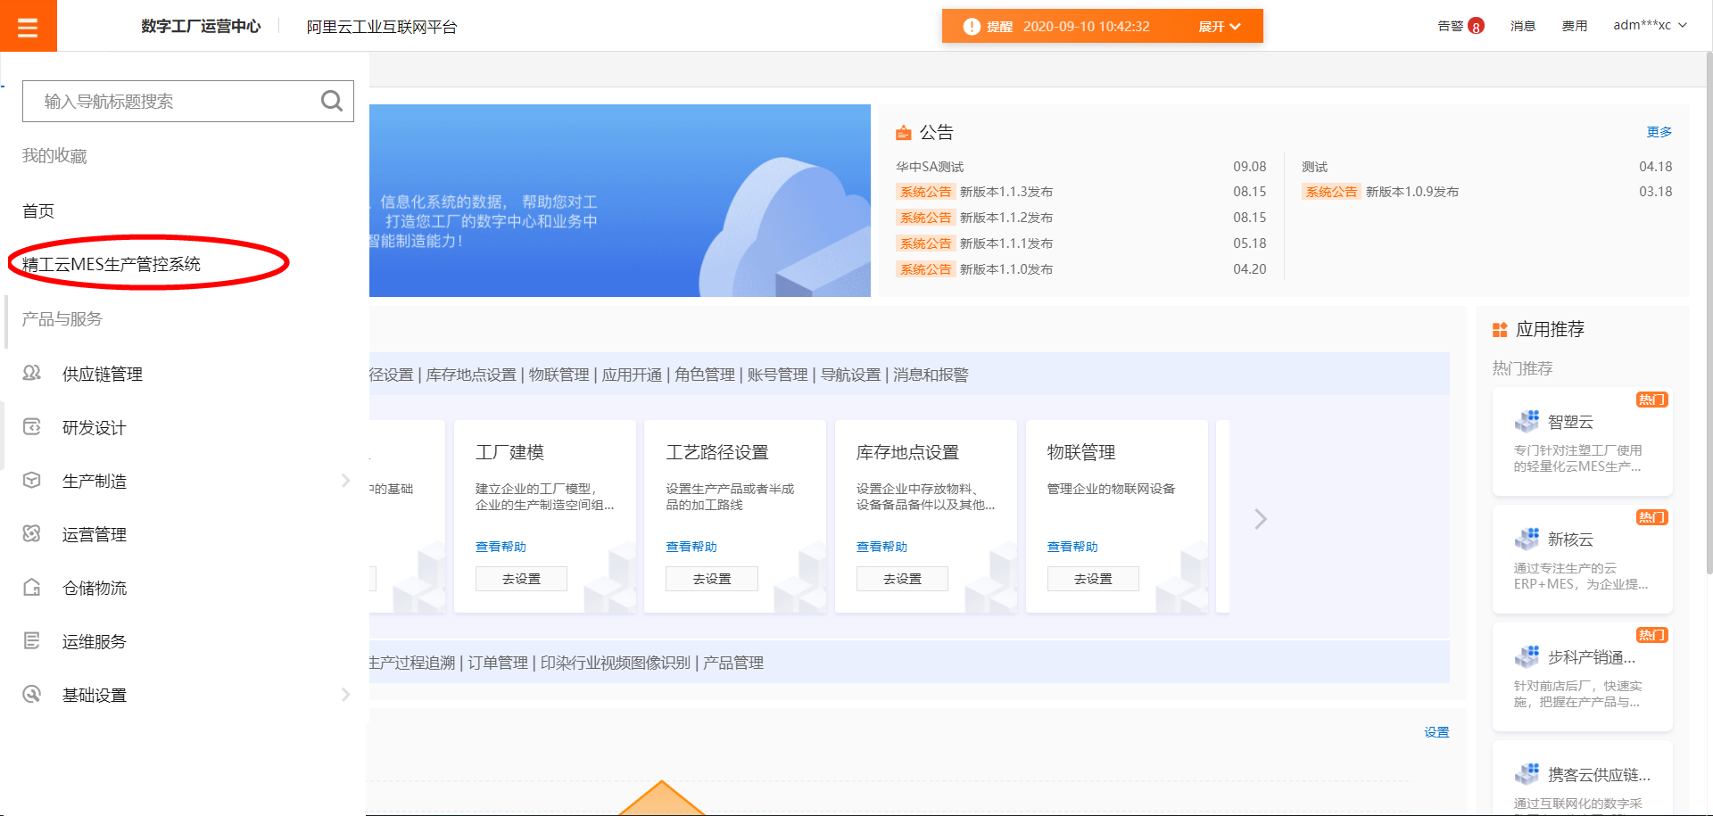Click the 供应链管理 sidebar icon
The image size is (1713, 816).
click(32, 373)
